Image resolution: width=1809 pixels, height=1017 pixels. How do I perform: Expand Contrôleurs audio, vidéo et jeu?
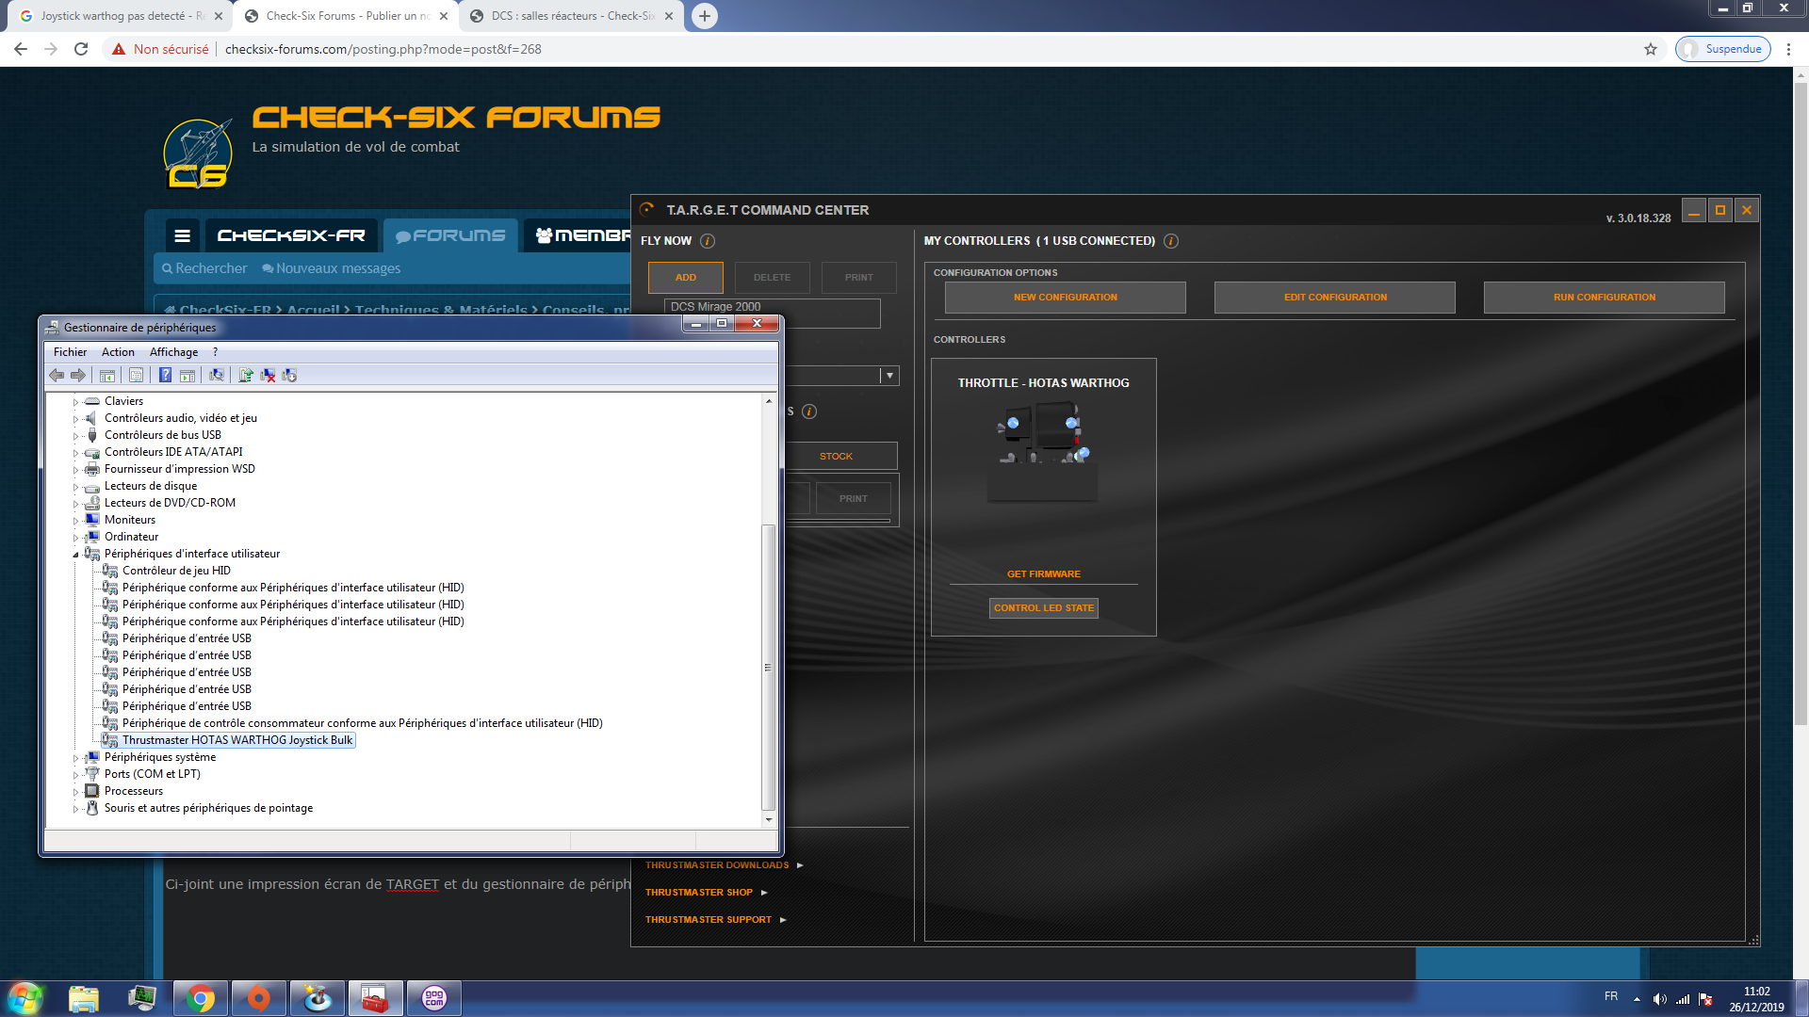coord(75,419)
